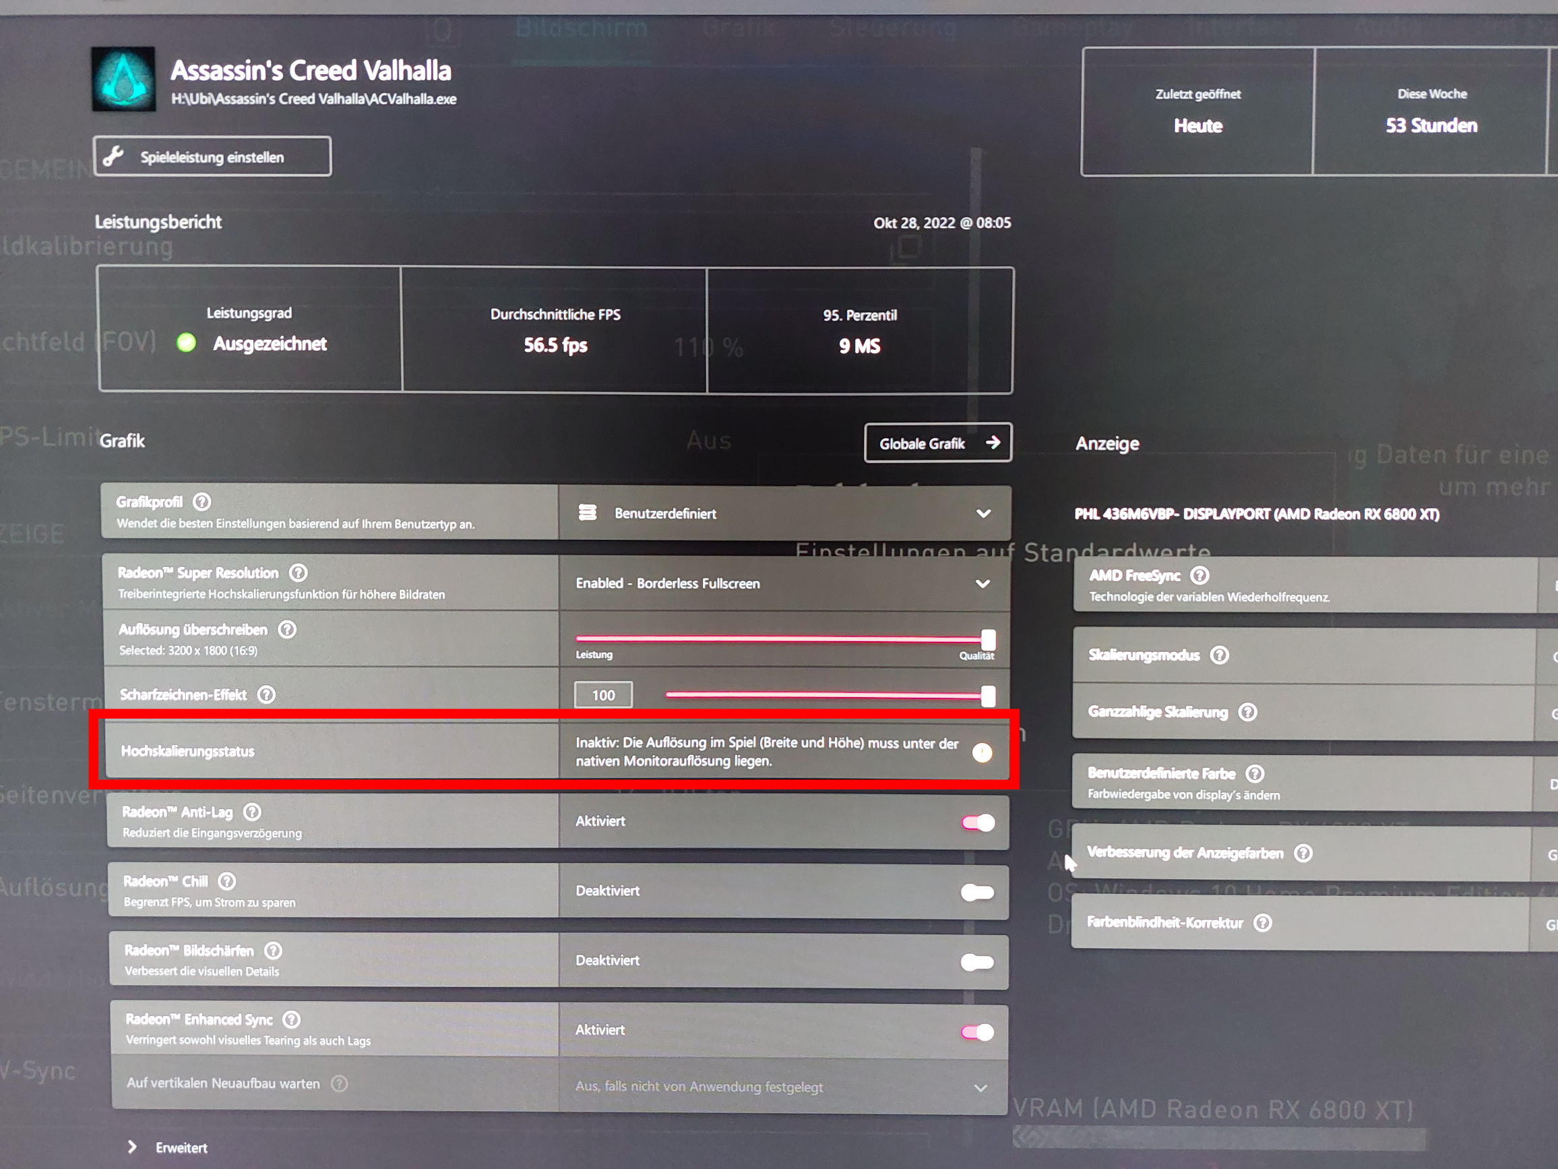Click help icon beside Radeon Chill

(227, 881)
